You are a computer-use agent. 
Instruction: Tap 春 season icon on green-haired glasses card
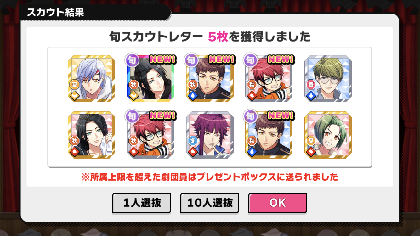(311, 85)
